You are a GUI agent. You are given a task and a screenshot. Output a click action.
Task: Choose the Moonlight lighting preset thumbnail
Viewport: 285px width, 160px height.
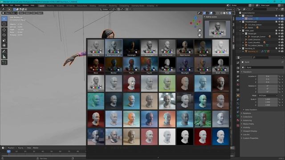click(x=185, y=65)
